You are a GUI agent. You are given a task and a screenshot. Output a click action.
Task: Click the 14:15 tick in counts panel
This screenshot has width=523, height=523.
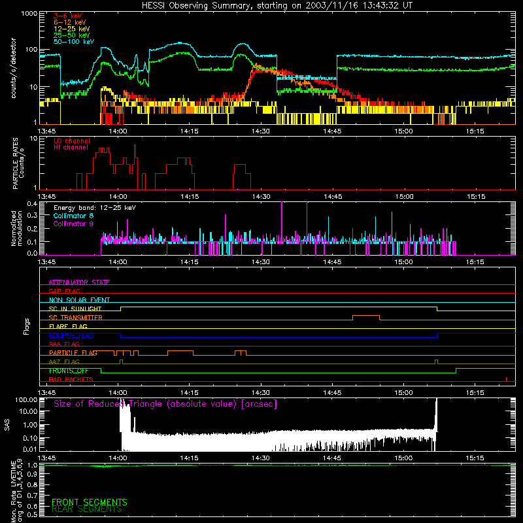point(189,131)
